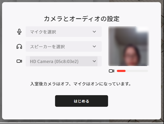Click the blurred camera preview thumbnail
Screen dimensions: 164x124
(129, 46)
